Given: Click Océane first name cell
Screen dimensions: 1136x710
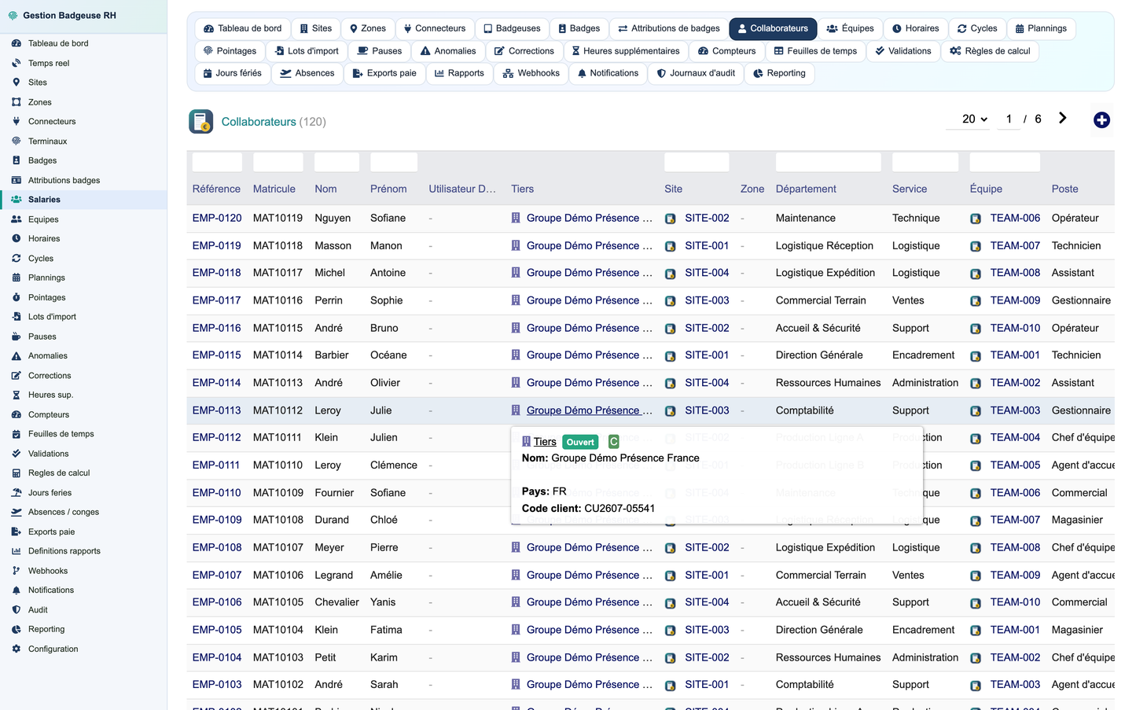Looking at the screenshot, I should [388, 355].
